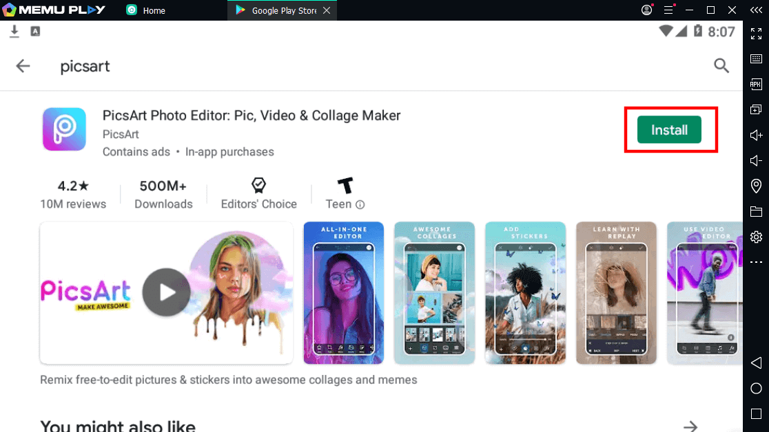Click the APK install icon

pos(756,84)
